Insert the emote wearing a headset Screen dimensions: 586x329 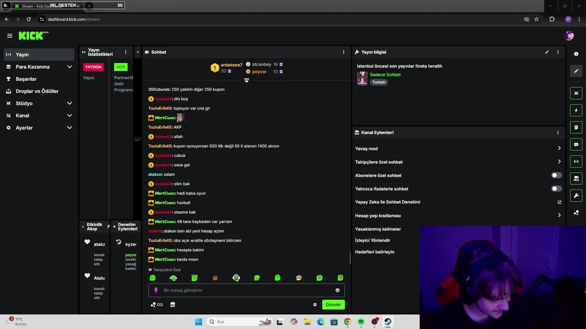pos(173,278)
